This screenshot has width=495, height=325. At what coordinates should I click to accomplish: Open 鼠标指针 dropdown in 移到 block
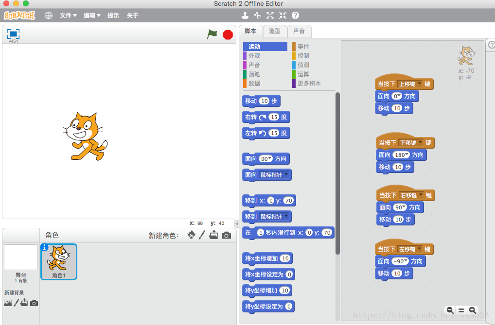coord(274,217)
